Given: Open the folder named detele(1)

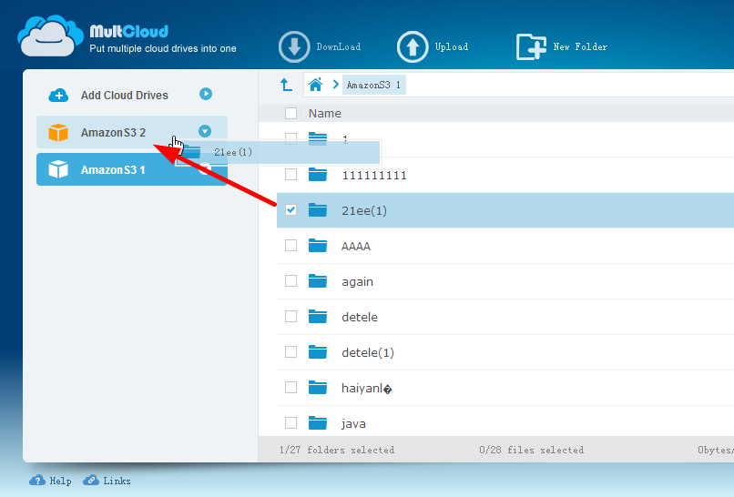Looking at the screenshot, I should (x=368, y=352).
